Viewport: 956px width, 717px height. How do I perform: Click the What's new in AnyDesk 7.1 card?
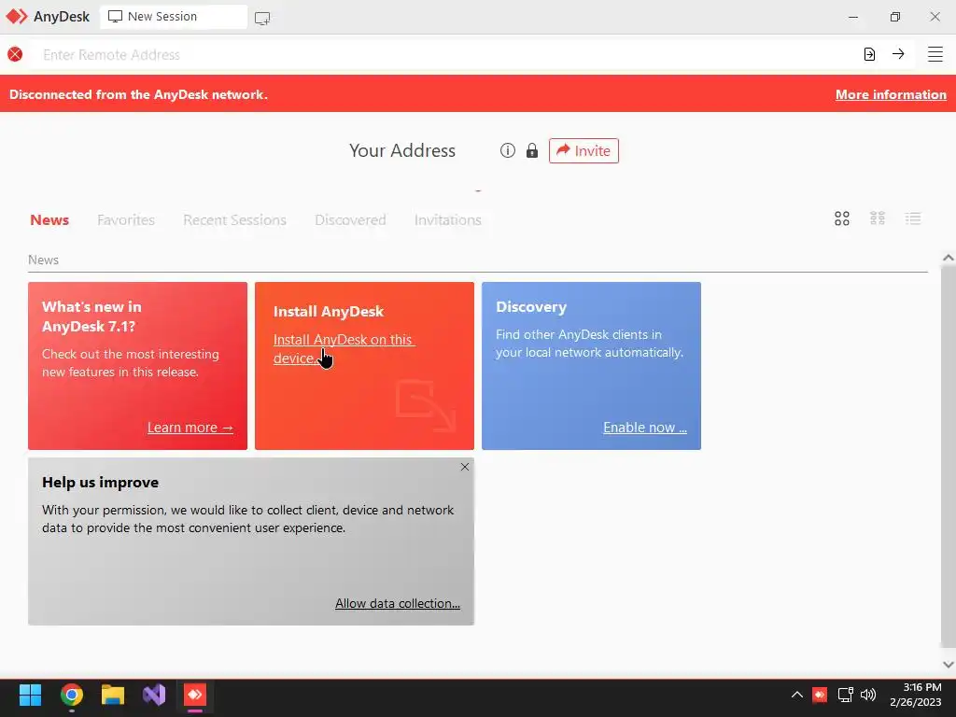[138, 366]
